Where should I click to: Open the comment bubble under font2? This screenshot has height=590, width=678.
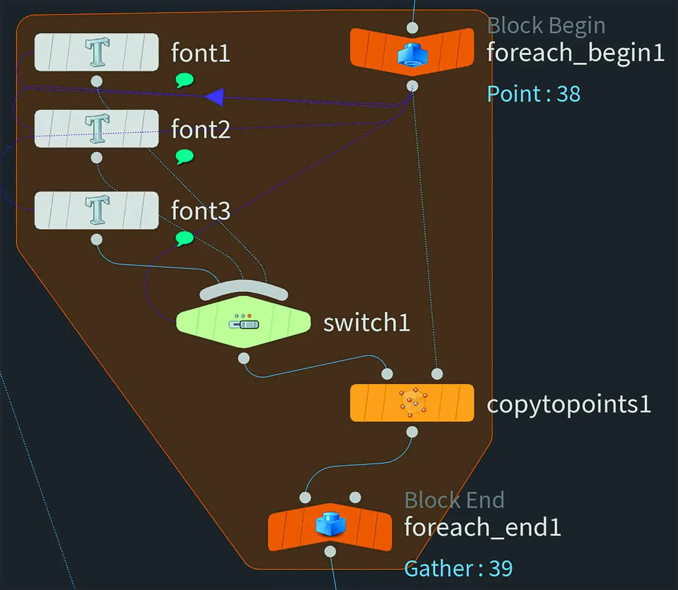pyautogui.click(x=184, y=157)
